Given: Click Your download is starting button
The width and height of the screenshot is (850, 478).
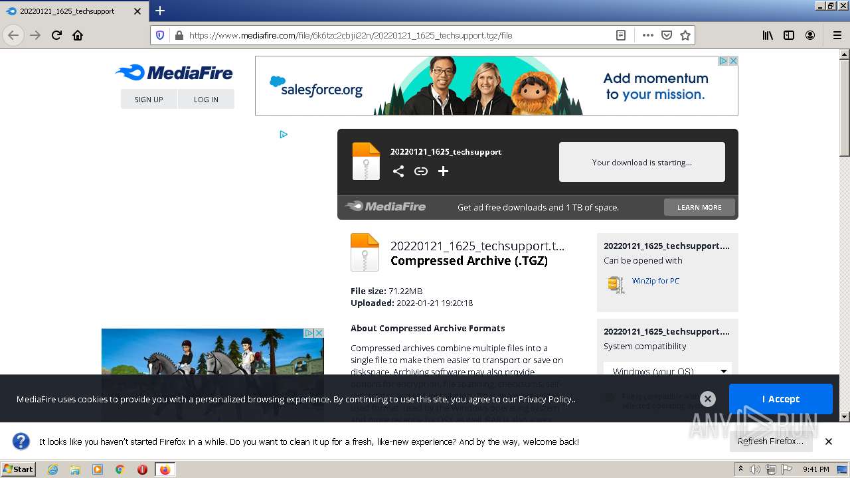Looking at the screenshot, I should [x=641, y=162].
